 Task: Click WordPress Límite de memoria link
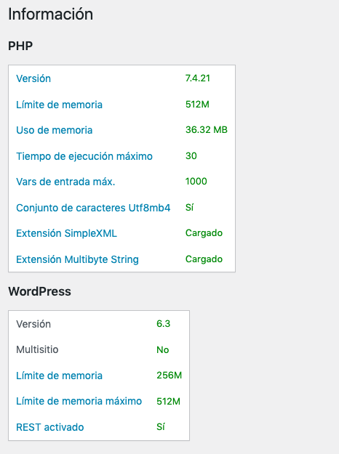[59, 376]
